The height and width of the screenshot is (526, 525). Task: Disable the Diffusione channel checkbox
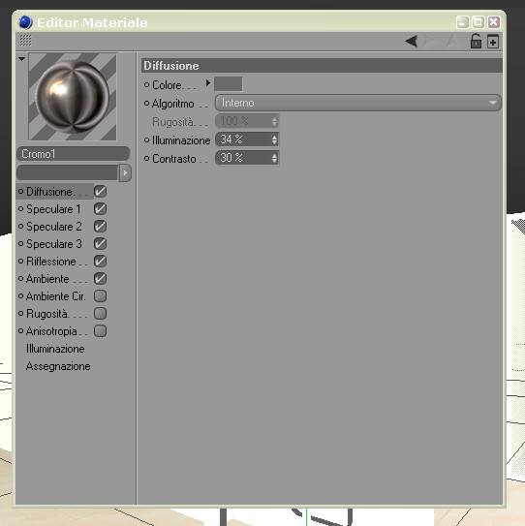point(100,191)
